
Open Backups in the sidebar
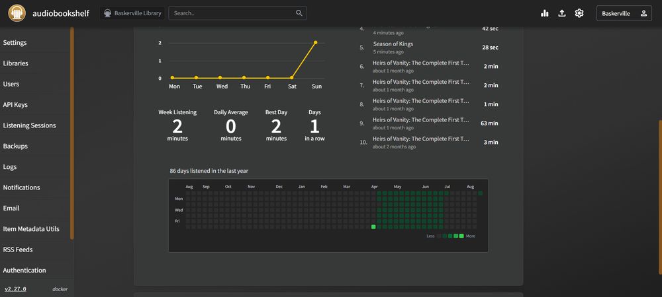[x=35, y=146]
